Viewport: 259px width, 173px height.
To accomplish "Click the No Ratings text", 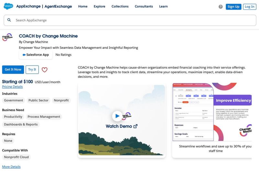I will (x=63, y=55).
